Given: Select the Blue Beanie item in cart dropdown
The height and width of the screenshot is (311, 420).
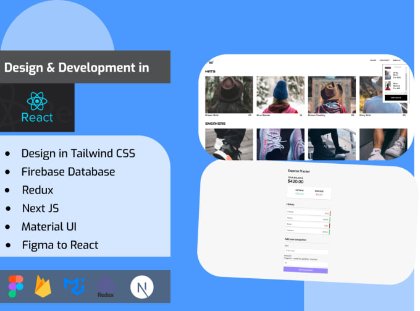Looking at the screenshot, I should tap(393, 86).
